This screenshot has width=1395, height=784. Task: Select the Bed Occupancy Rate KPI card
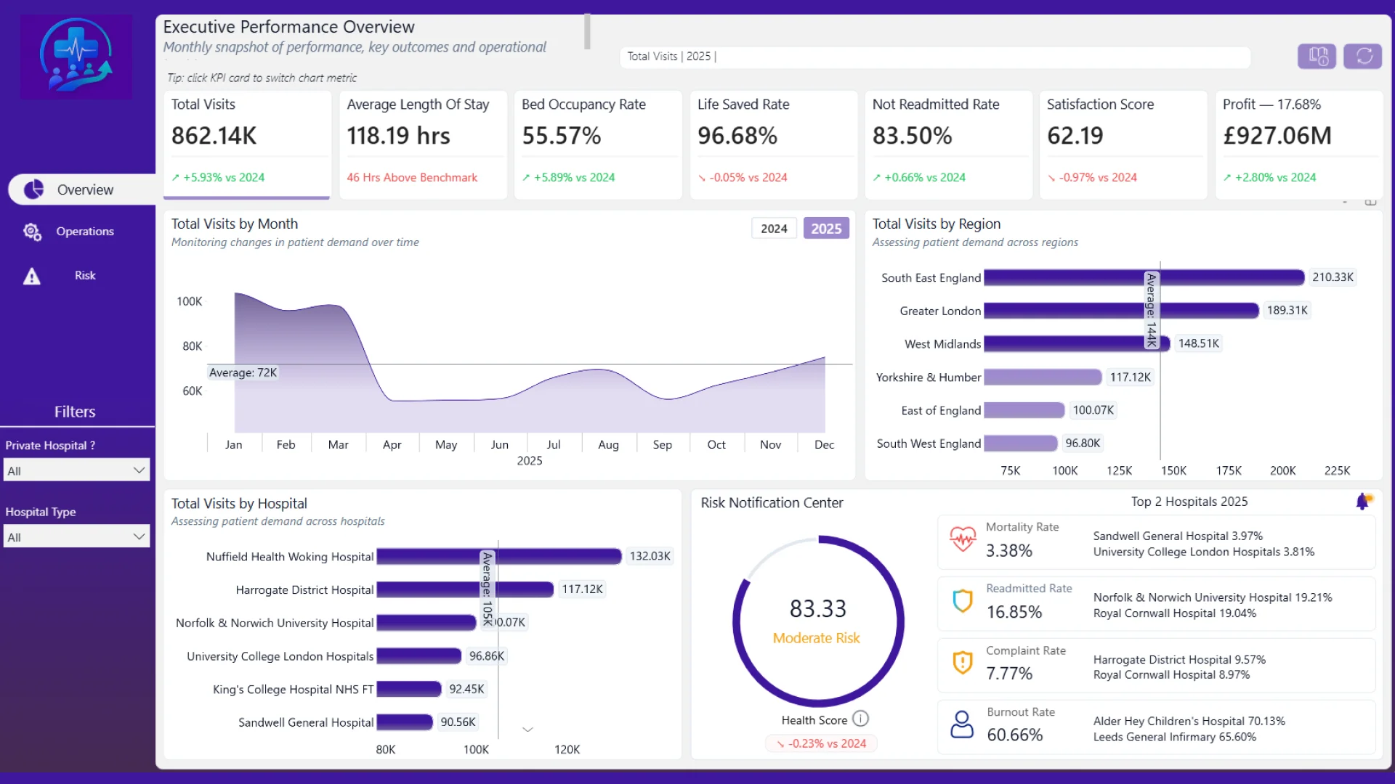(x=598, y=144)
